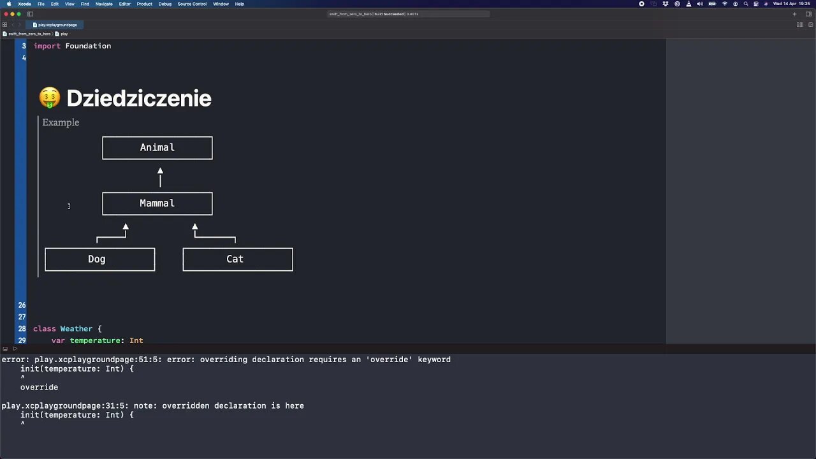Toggle the navigator sidebar
The height and width of the screenshot is (459, 816).
click(x=30, y=14)
